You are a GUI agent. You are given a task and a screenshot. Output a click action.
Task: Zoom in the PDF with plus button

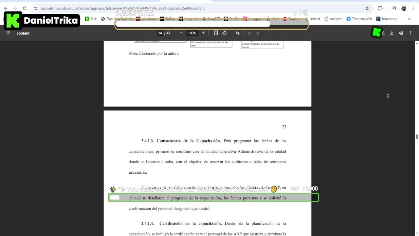(203, 33)
